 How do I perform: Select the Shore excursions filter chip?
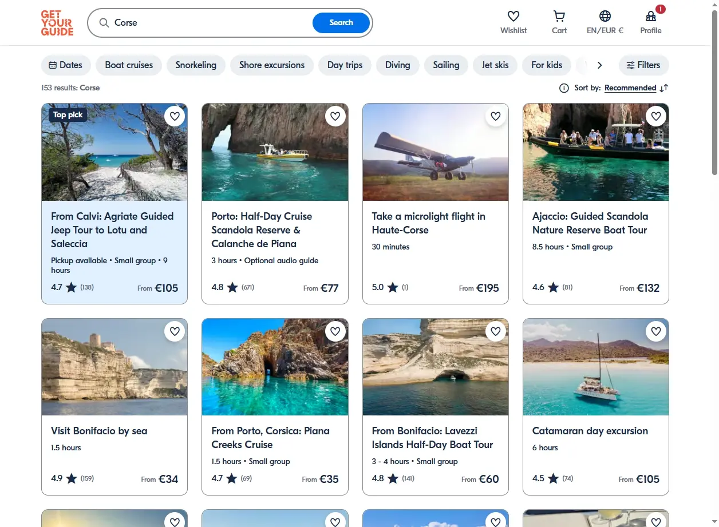(x=272, y=65)
